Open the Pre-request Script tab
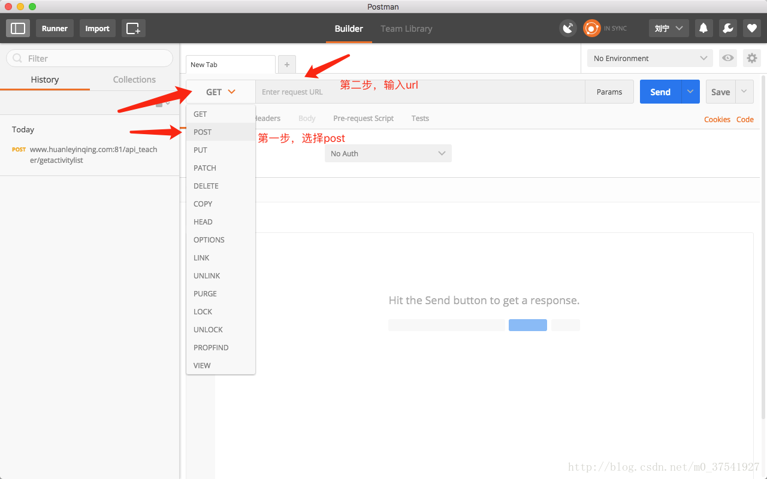This screenshot has height=479, width=767. tap(363, 119)
